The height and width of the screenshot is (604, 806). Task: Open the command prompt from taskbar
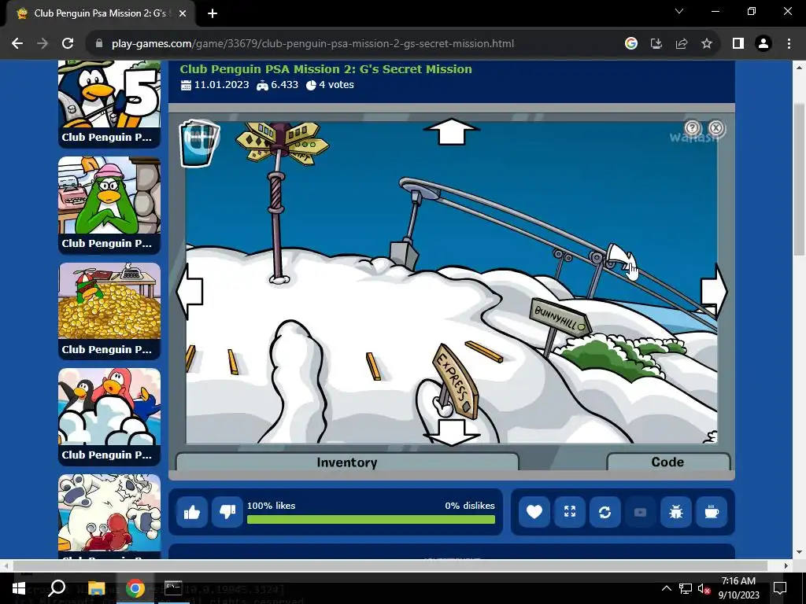(173, 588)
